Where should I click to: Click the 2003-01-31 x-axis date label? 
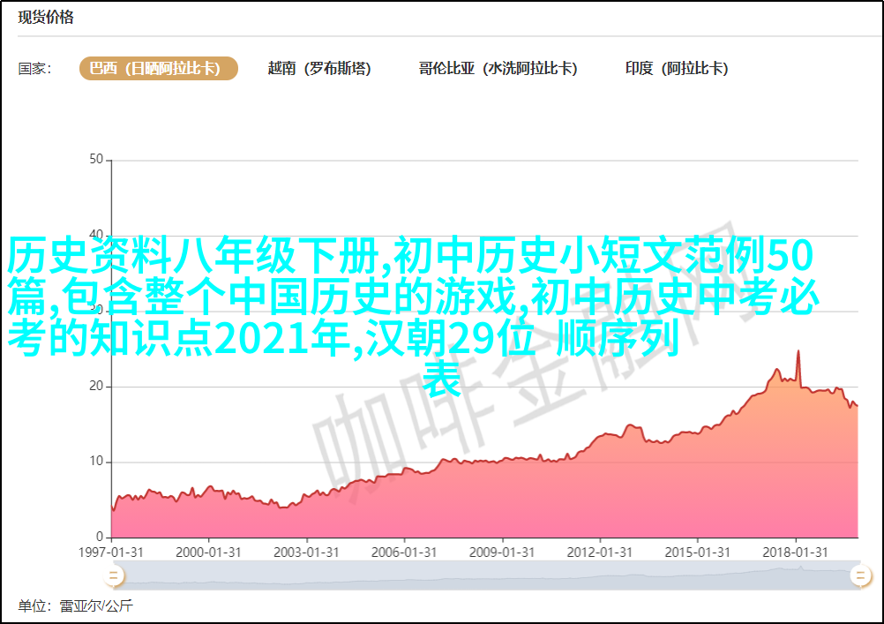307,552
